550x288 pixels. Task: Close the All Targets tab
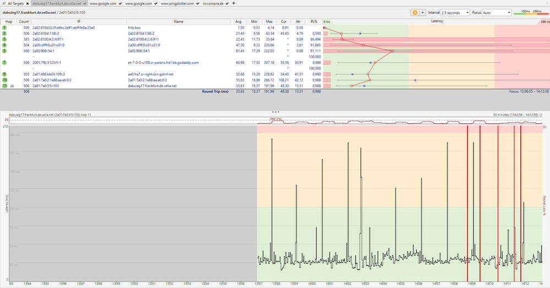[26, 3]
